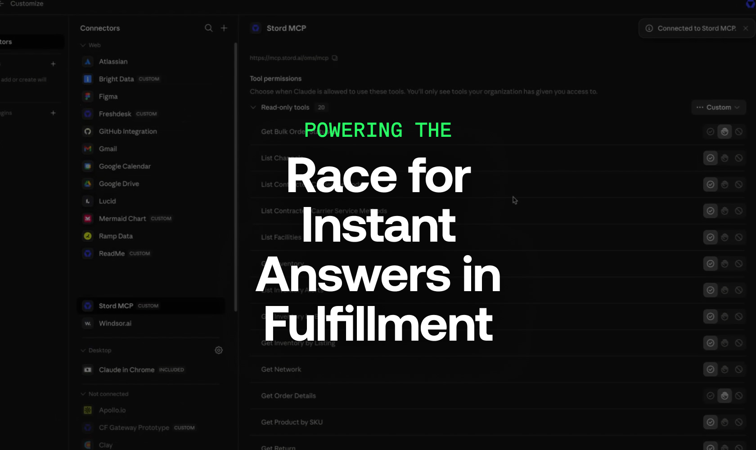This screenshot has width=756, height=450.
Task: Click the Gmail envelope icon
Action: coord(88,149)
